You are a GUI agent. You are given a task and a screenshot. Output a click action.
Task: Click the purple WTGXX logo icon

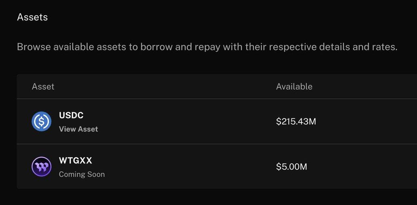pos(41,167)
